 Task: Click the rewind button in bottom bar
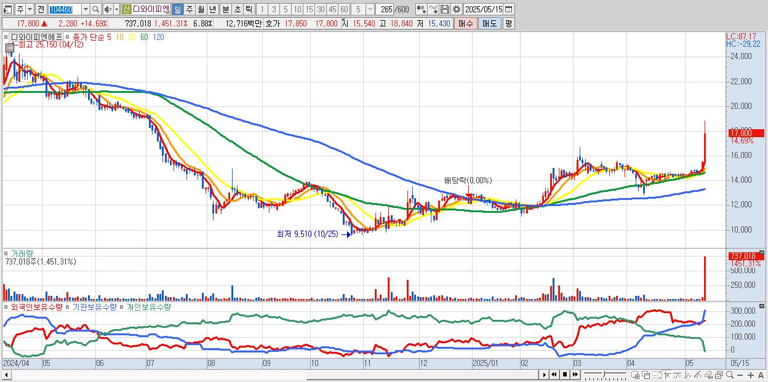coord(554,375)
